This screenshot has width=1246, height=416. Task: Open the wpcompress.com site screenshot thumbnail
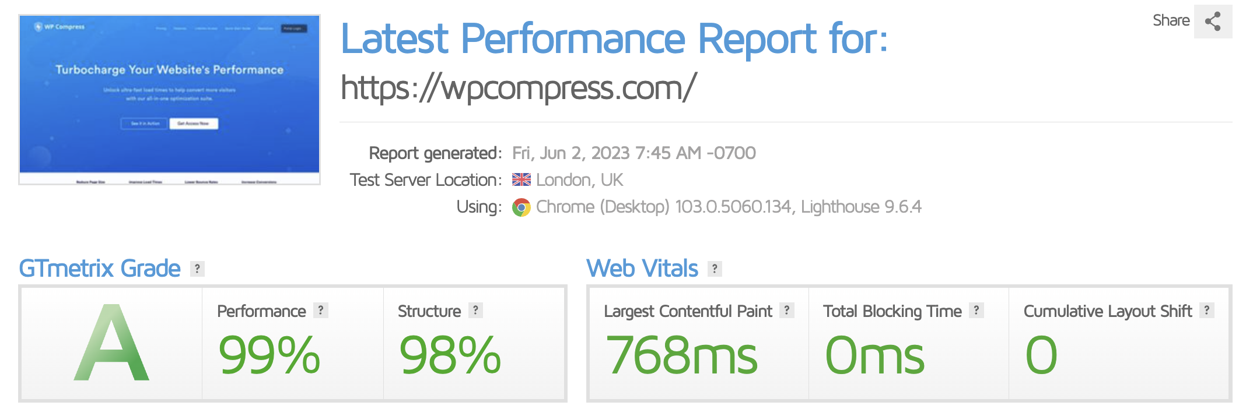[x=170, y=100]
